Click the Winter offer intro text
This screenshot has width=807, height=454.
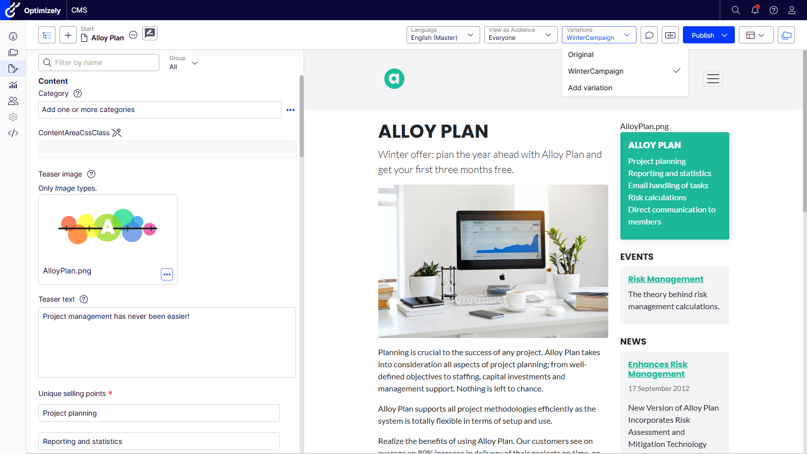(490, 162)
